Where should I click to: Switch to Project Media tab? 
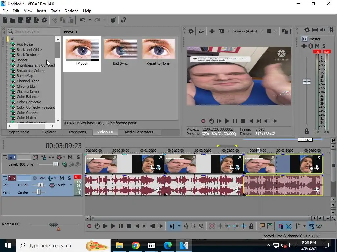[18, 132]
